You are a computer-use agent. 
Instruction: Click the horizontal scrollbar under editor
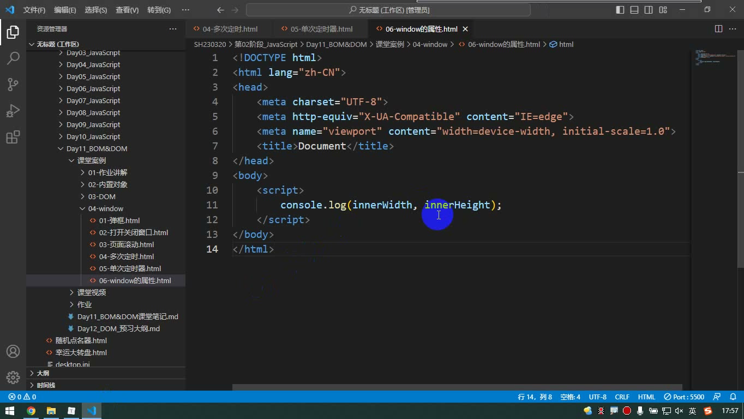(461, 387)
